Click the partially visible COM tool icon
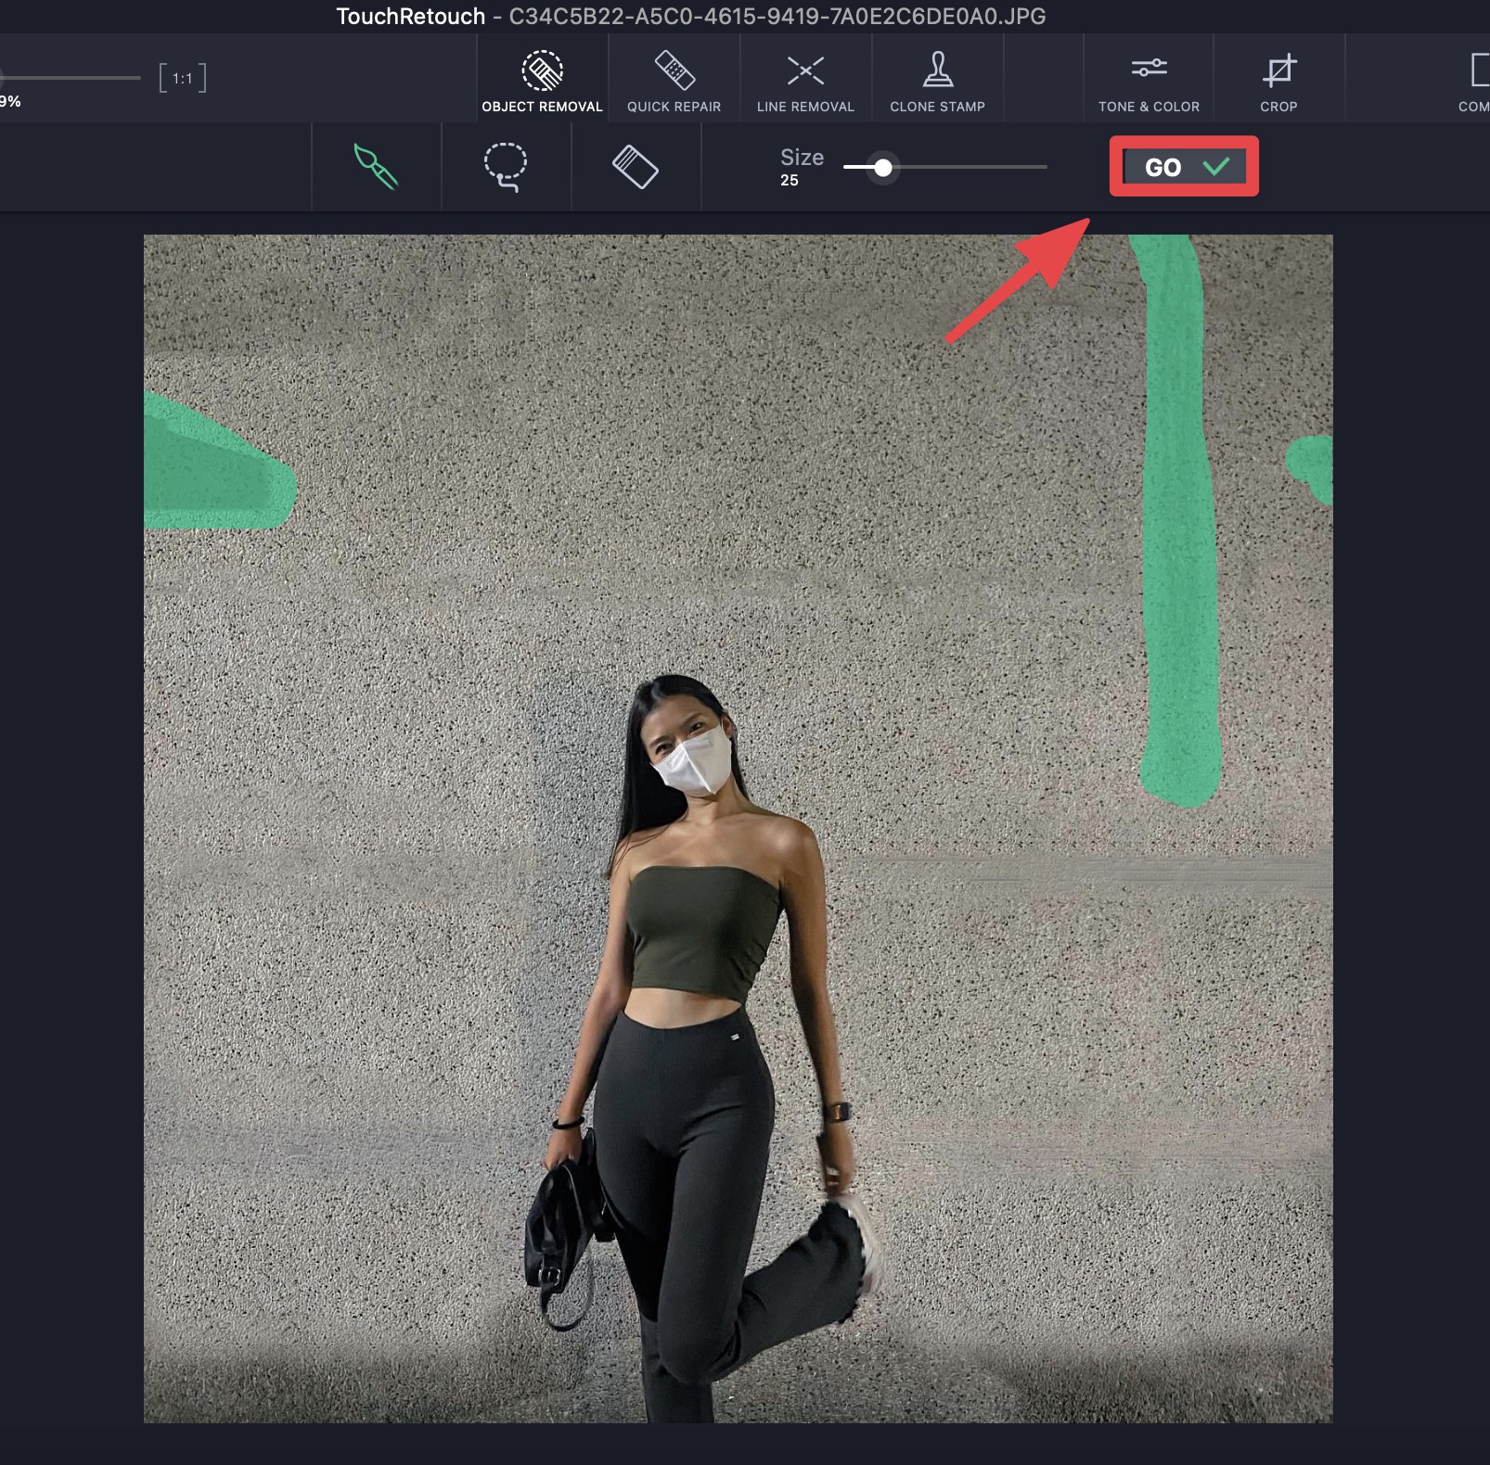 coord(1480,70)
